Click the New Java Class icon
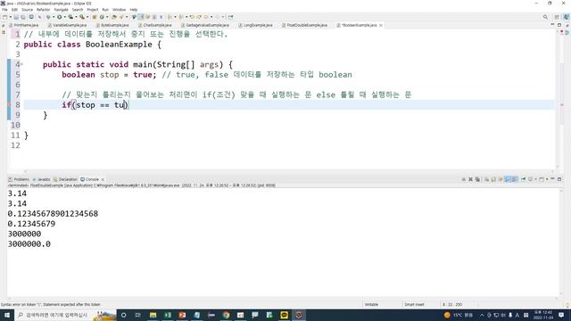 click(102, 17)
